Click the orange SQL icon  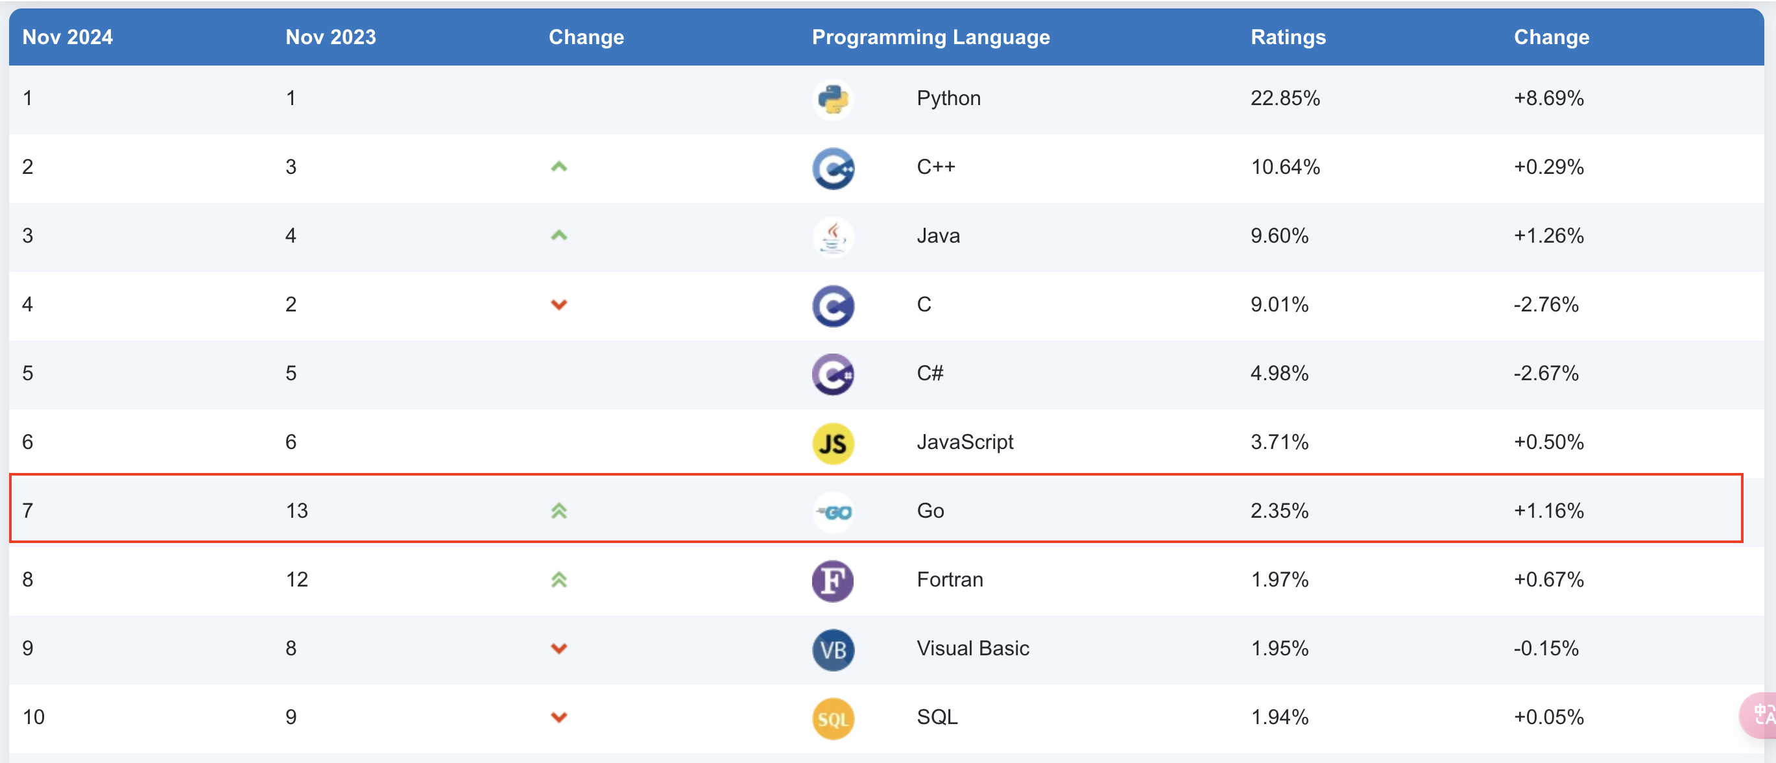[833, 719]
